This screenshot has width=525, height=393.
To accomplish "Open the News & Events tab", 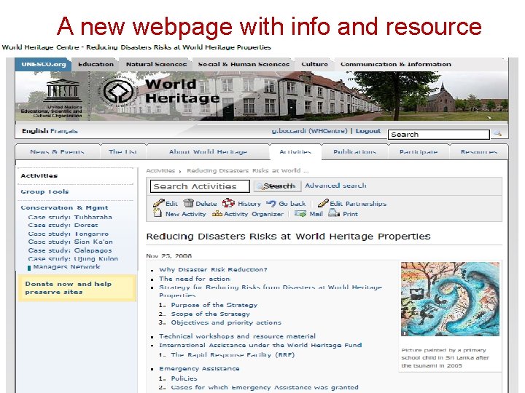I will point(58,151).
